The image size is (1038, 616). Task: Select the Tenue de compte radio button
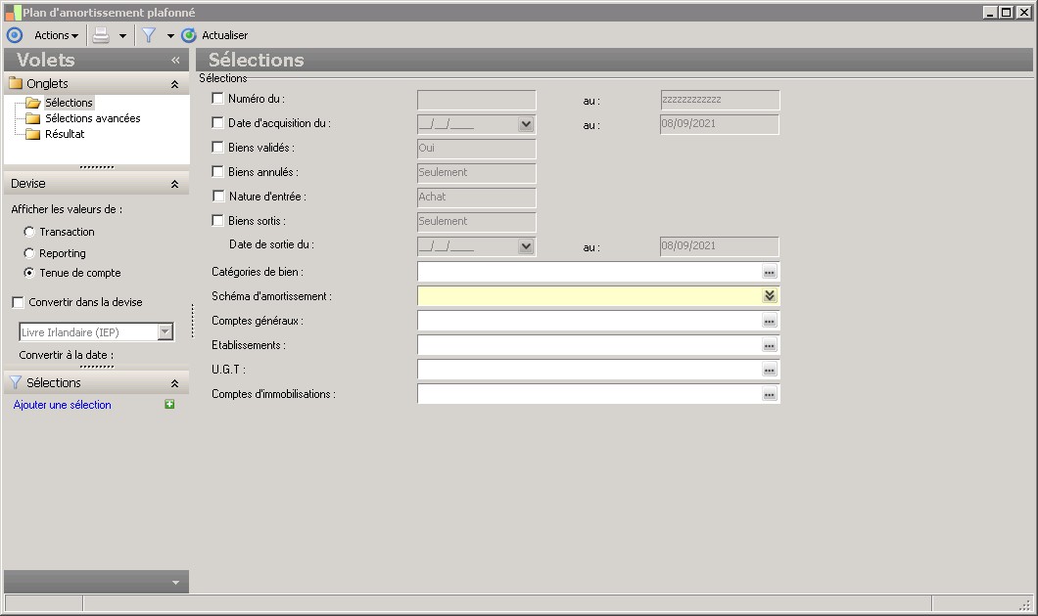click(29, 272)
